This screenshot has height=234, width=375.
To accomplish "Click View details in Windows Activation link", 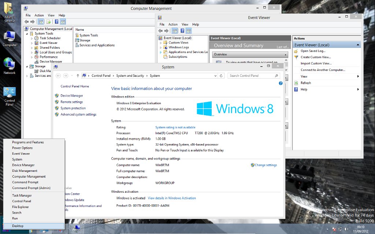I will pos(172,198).
